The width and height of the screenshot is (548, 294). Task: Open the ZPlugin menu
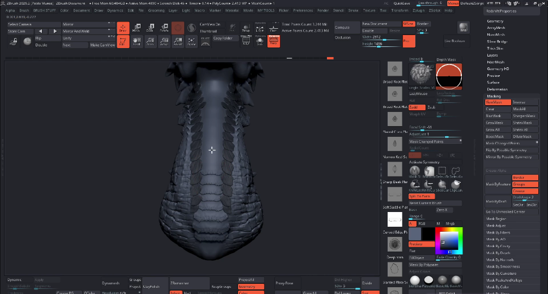[418, 11]
